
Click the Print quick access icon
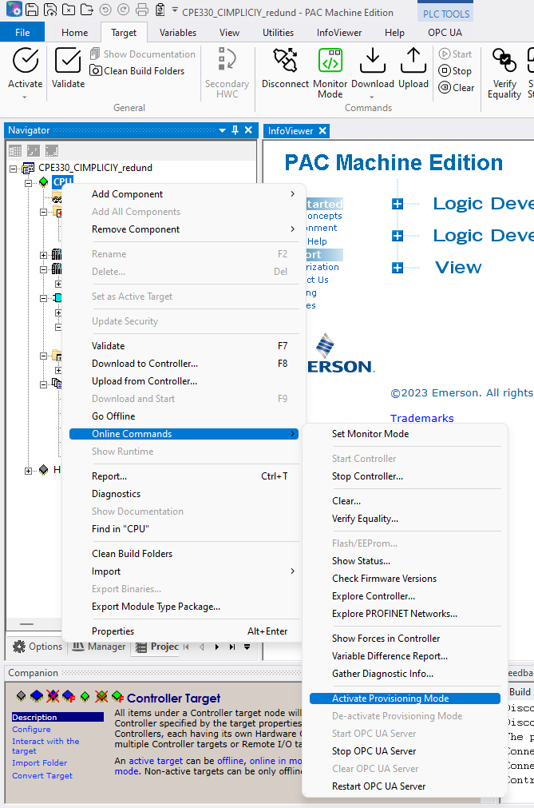pyautogui.click(x=142, y=10)
